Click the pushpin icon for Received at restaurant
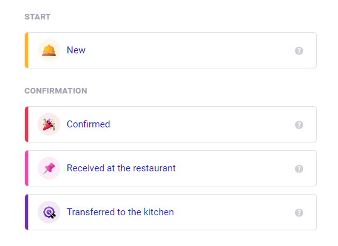338x246 pixels. pos(49,168)
